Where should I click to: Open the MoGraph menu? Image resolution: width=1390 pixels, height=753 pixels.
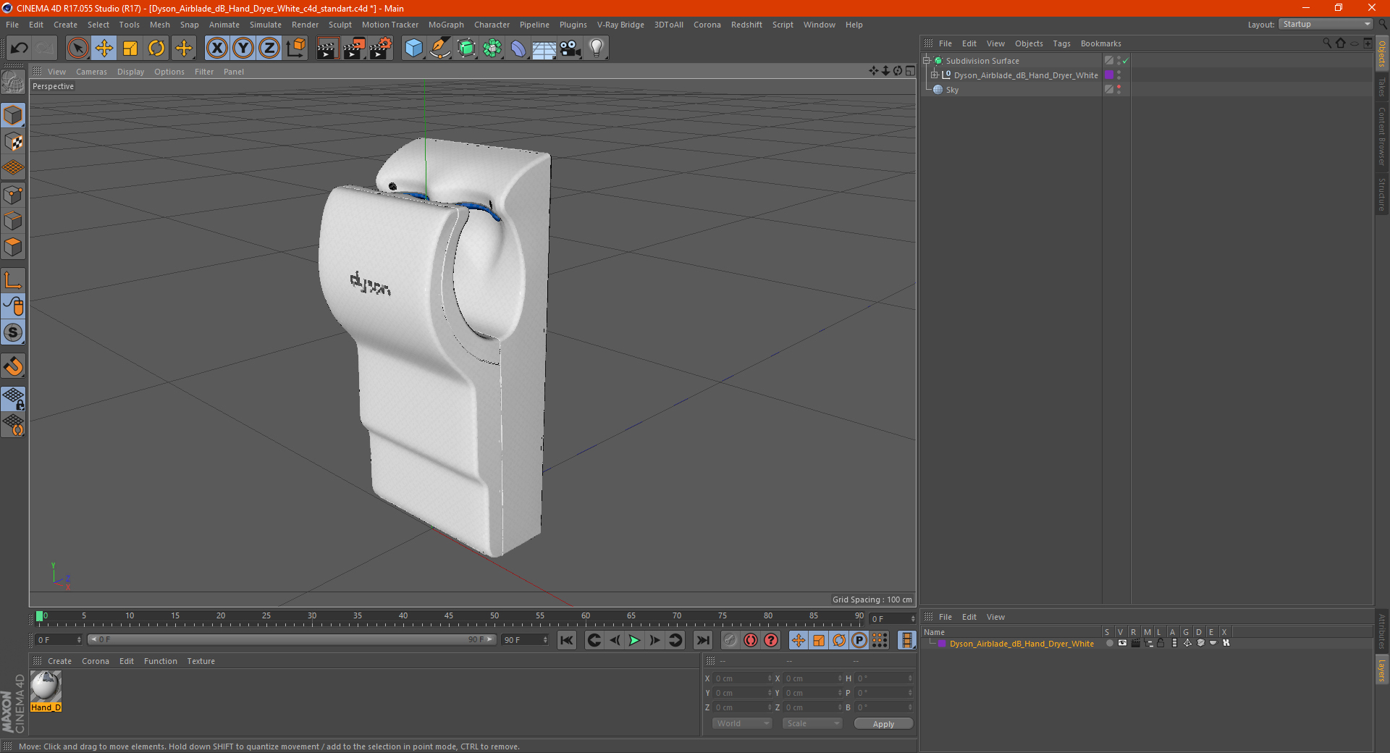point(446,25)
